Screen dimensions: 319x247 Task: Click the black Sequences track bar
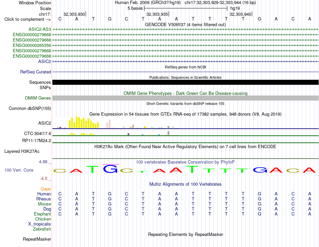(185, 82)
